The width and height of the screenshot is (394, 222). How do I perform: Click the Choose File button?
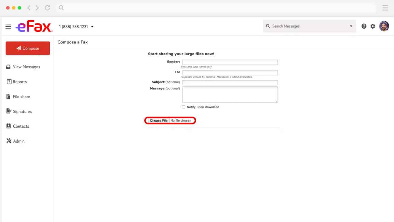click(158, 120)
